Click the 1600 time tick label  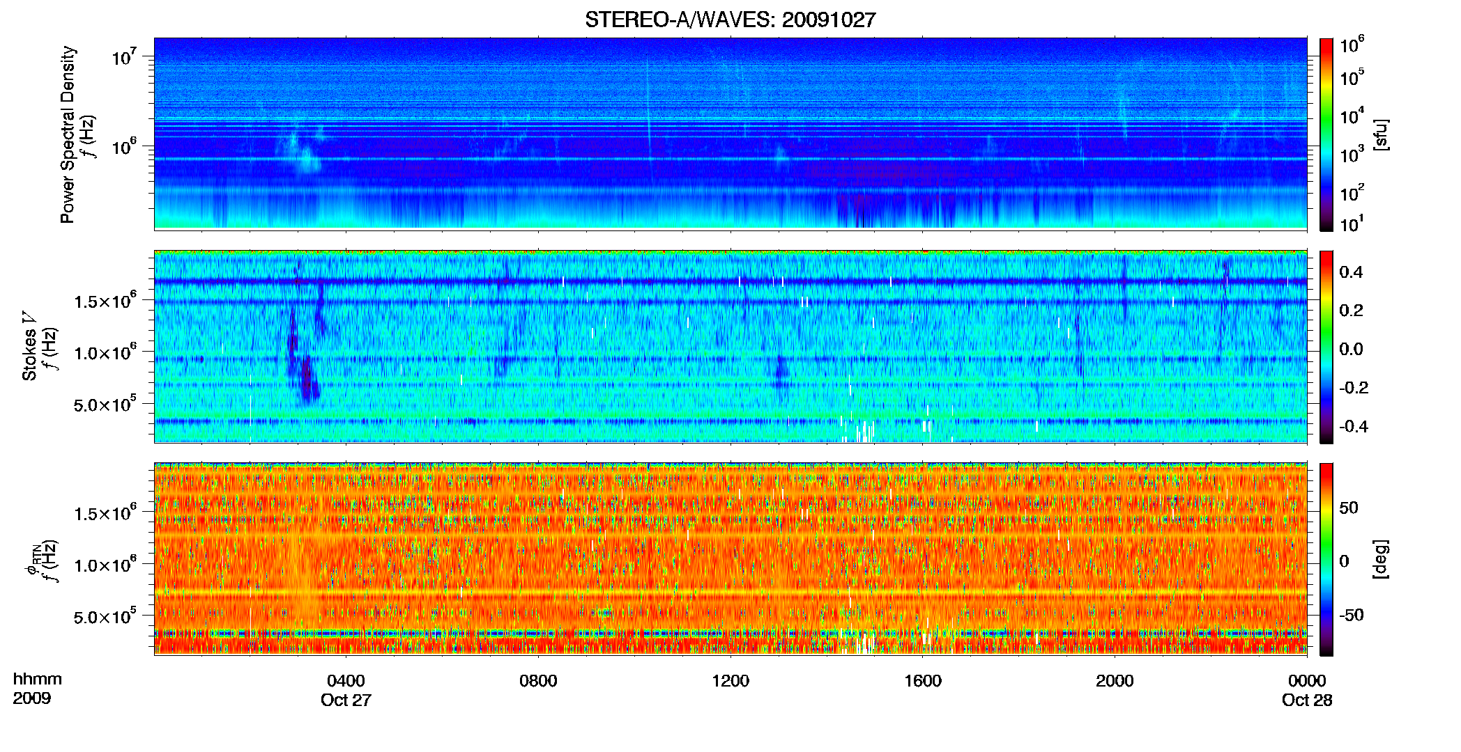click(923, 680)
